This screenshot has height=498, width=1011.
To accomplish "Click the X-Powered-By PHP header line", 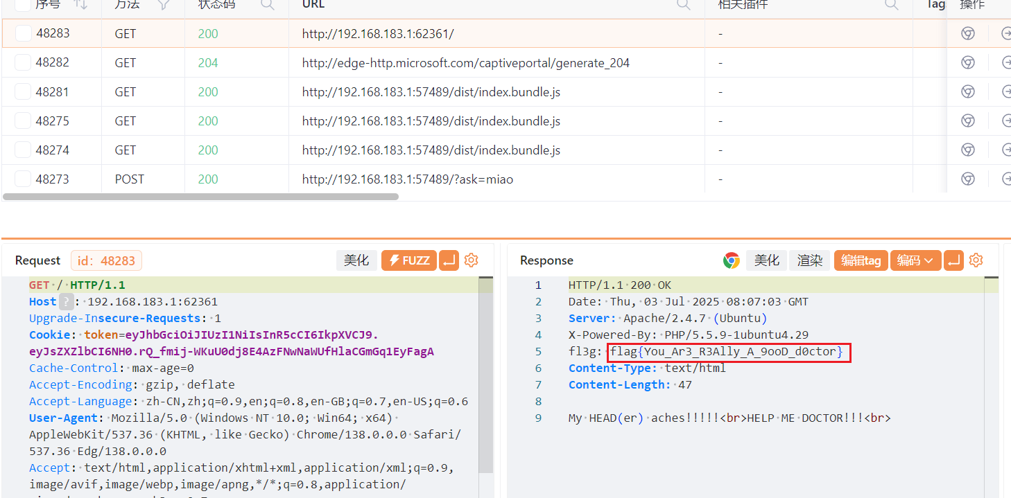I will [689, 335].
